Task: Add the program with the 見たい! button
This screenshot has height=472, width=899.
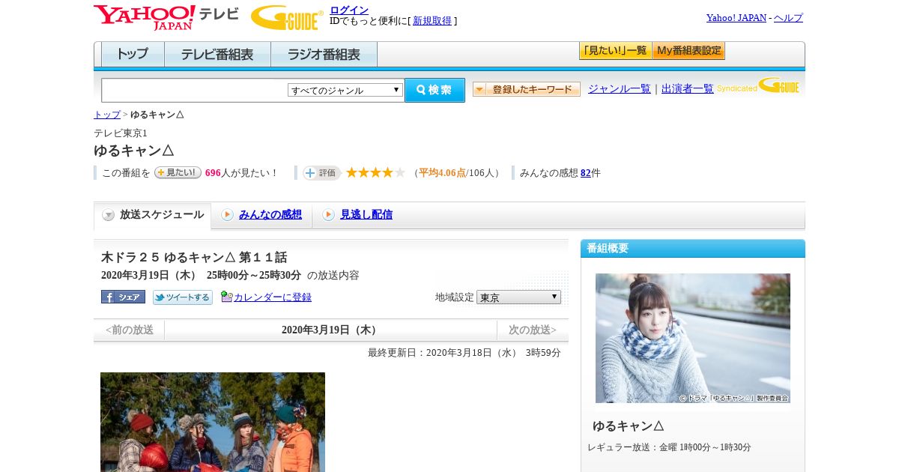Action: coord(178,172)
